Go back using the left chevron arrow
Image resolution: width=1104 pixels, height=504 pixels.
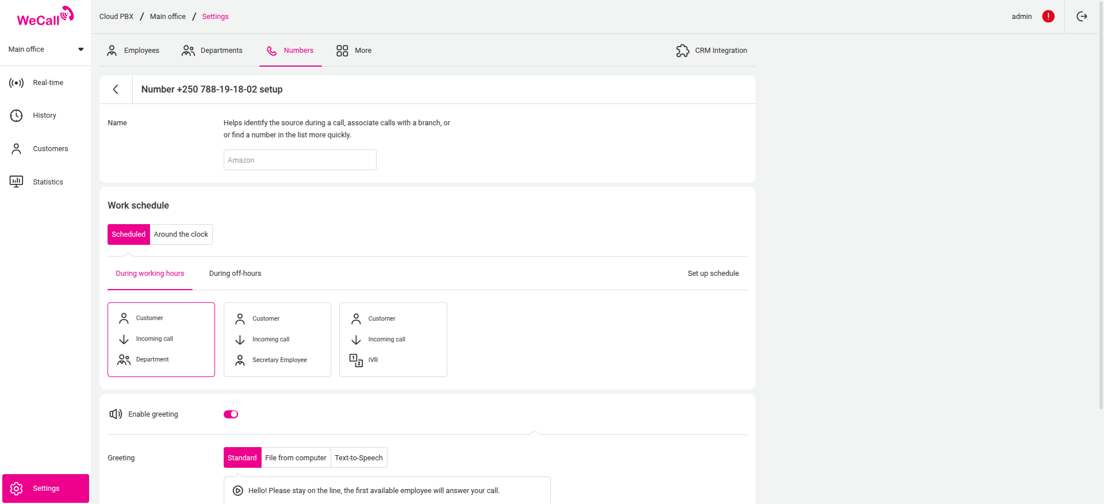116,89
